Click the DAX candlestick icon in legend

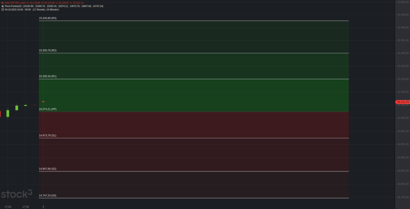point(2,3)
